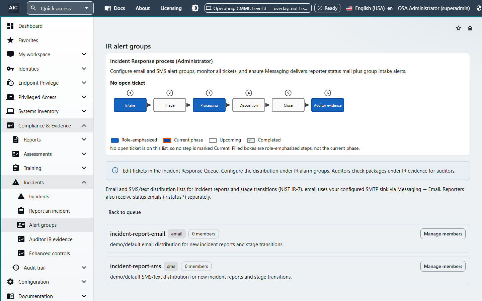482x301 pixels.
Task: Open the Docs menu
Action: [115, 8]
